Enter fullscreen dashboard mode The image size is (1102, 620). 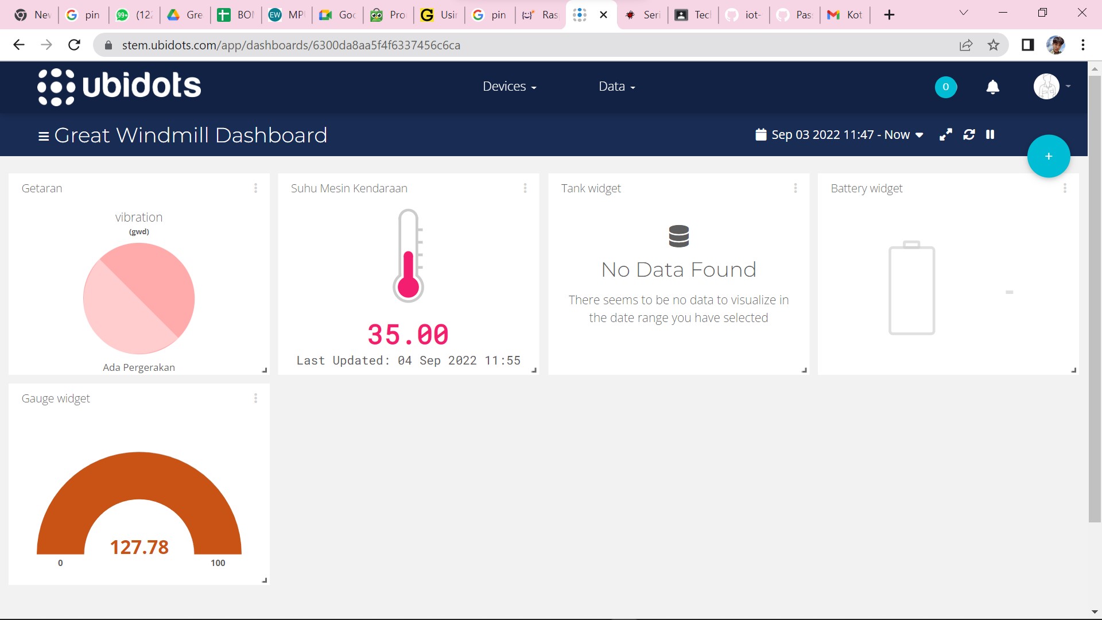pos(945,134)
